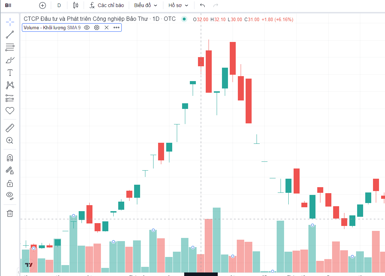Remove the Volume indicator

[x=107, y=27]
